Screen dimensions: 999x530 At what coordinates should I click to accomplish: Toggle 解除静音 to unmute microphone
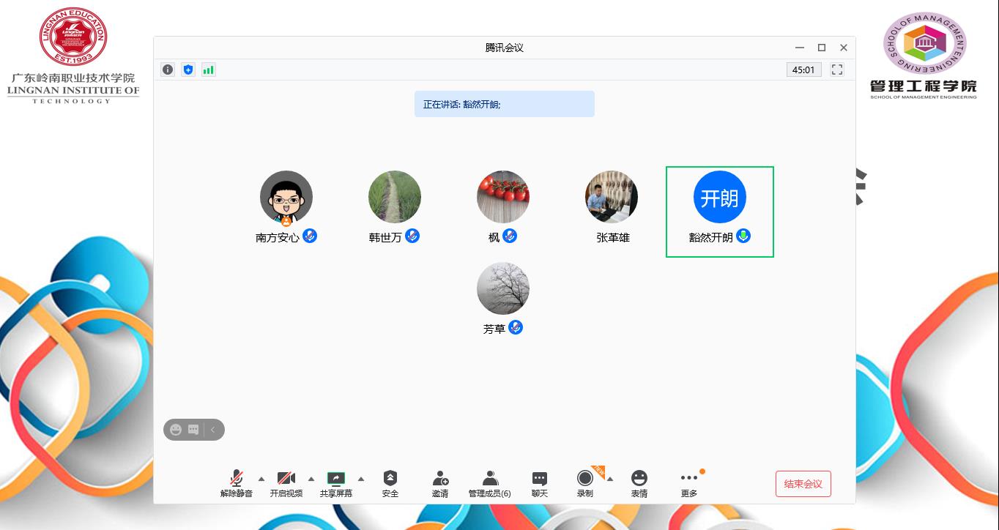237,483
